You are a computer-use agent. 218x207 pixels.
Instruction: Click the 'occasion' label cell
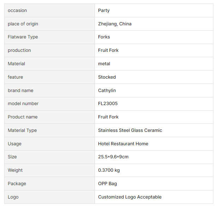(x=17, y=11)
